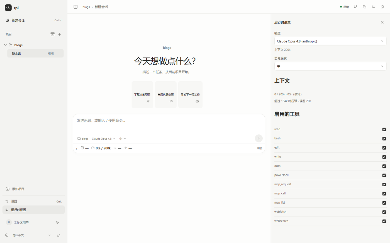390x243 pixels.
Task: Disable the mcp_call checkbox
Action: pyautogui.click(x=384, y=194)
